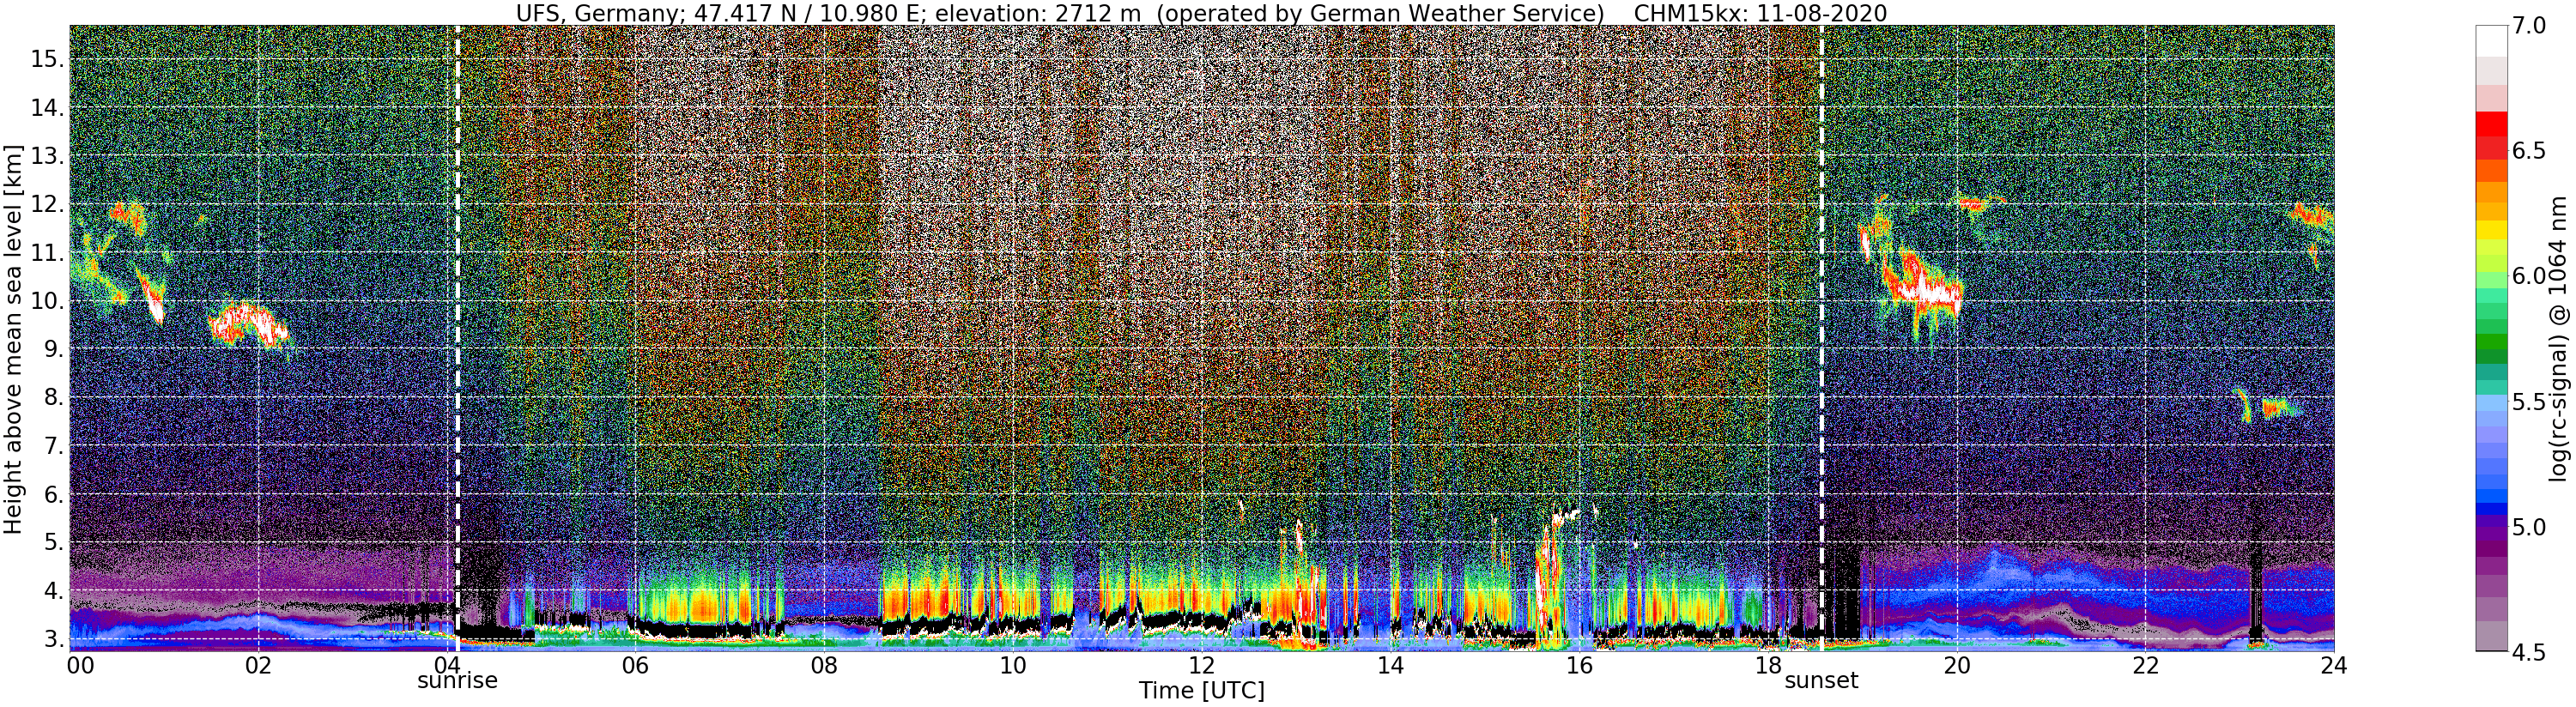Click the dashed vertical sunrise marker line

coord(457,338)
